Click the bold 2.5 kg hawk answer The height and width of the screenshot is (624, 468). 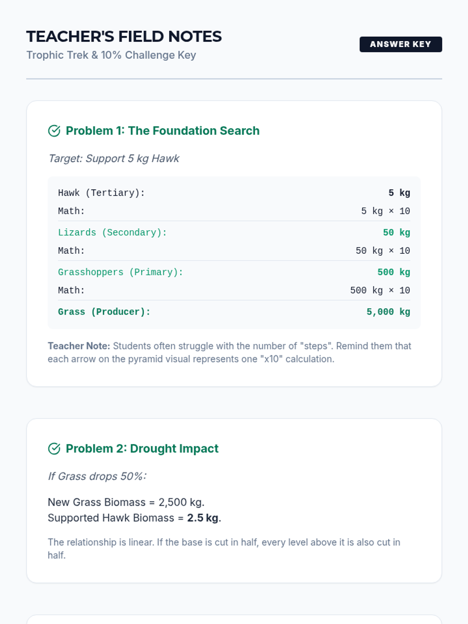pyautogui.click(x=202, y=518)
